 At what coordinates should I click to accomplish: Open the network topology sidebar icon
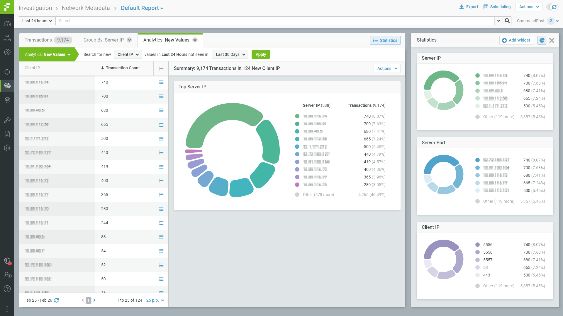[7, 38]
